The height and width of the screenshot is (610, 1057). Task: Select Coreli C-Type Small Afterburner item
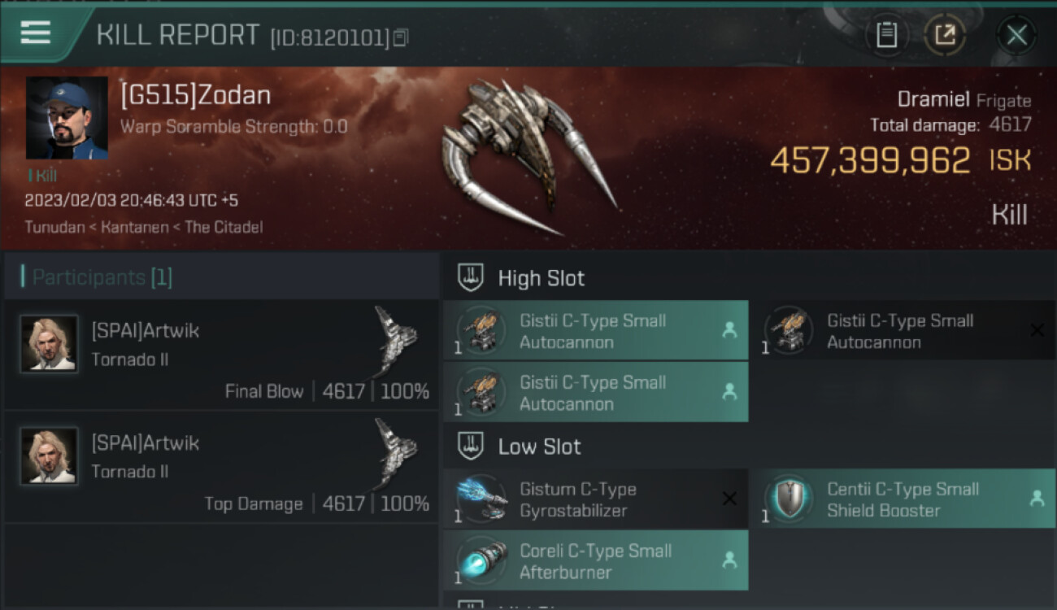coord(595,560)
